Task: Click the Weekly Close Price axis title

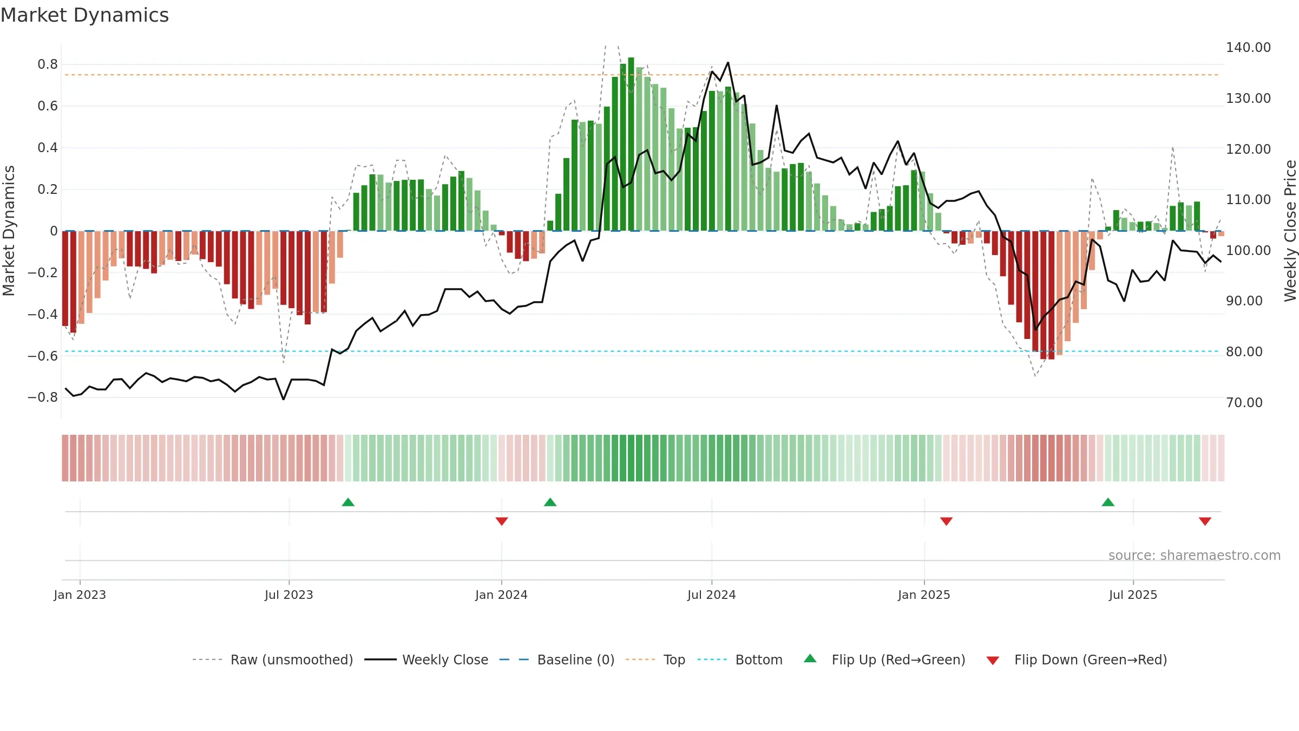Action: pos(1291,231)
